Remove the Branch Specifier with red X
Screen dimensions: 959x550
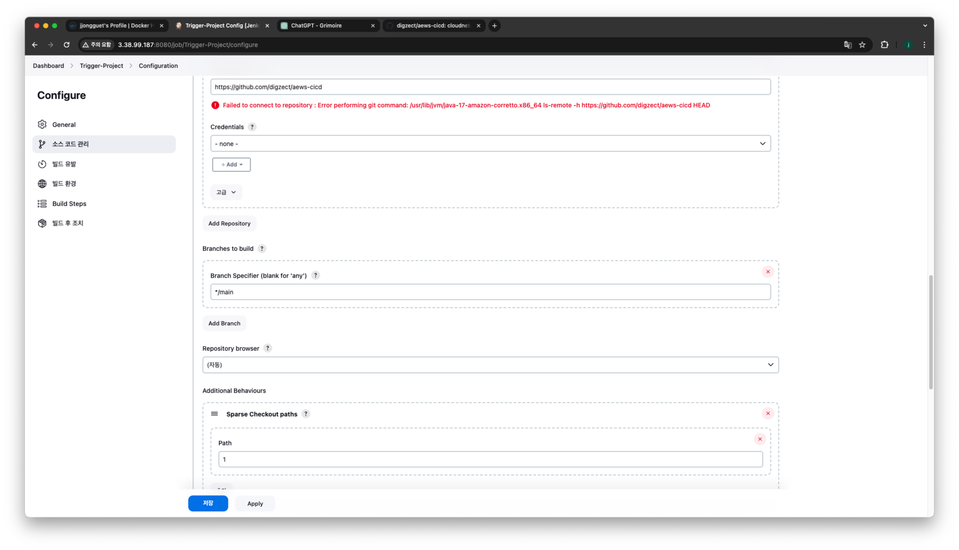point(768,272)
